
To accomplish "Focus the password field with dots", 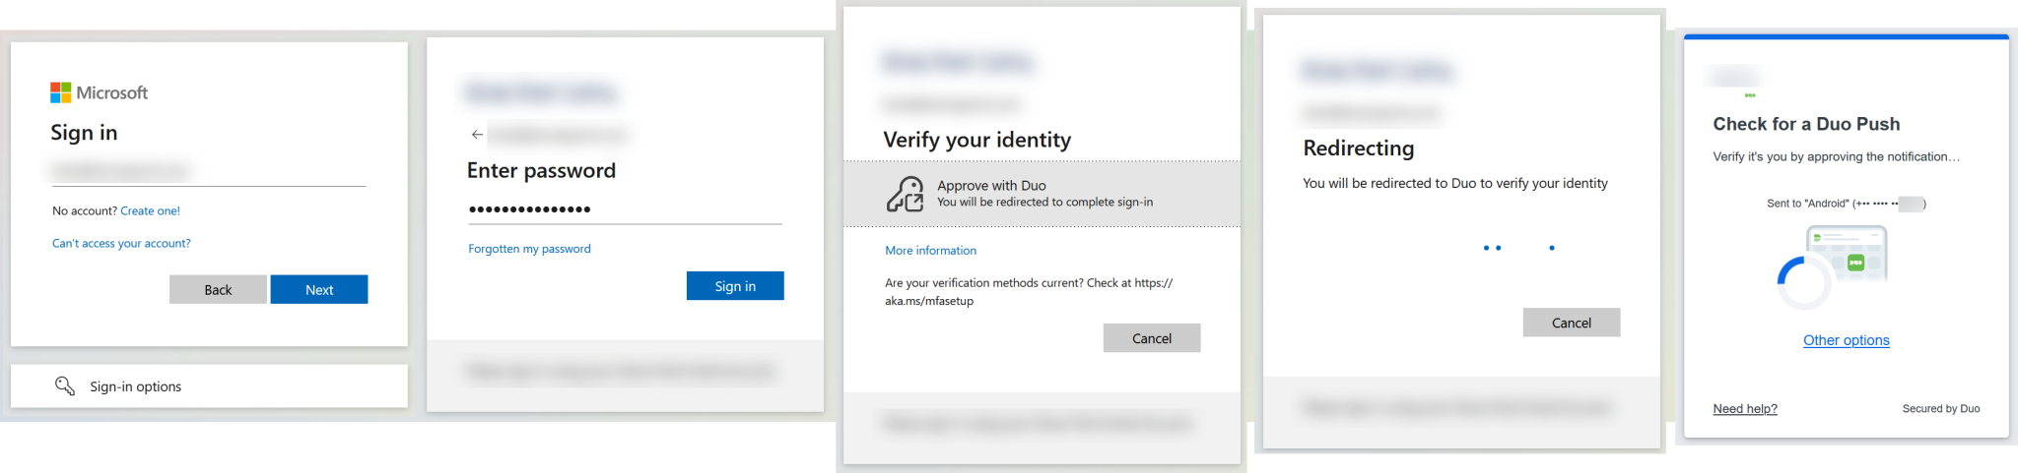I will [x=624, y=209].
